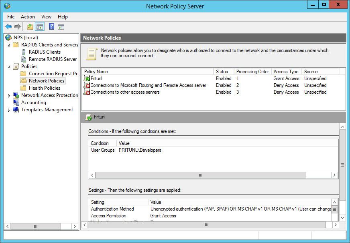Collapse the RADIUS Clients and Servers node

[9, 45]
